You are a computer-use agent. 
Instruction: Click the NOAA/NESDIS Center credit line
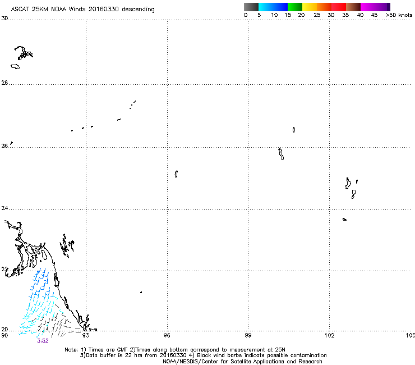point(242,362)
